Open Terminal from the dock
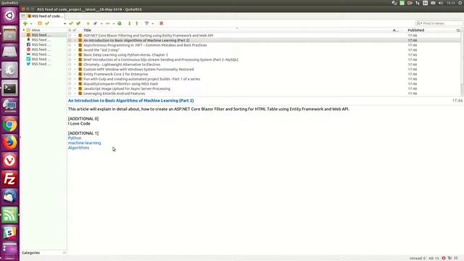The height and width of the screenshot is (261, 464). (x=9, y=88)
